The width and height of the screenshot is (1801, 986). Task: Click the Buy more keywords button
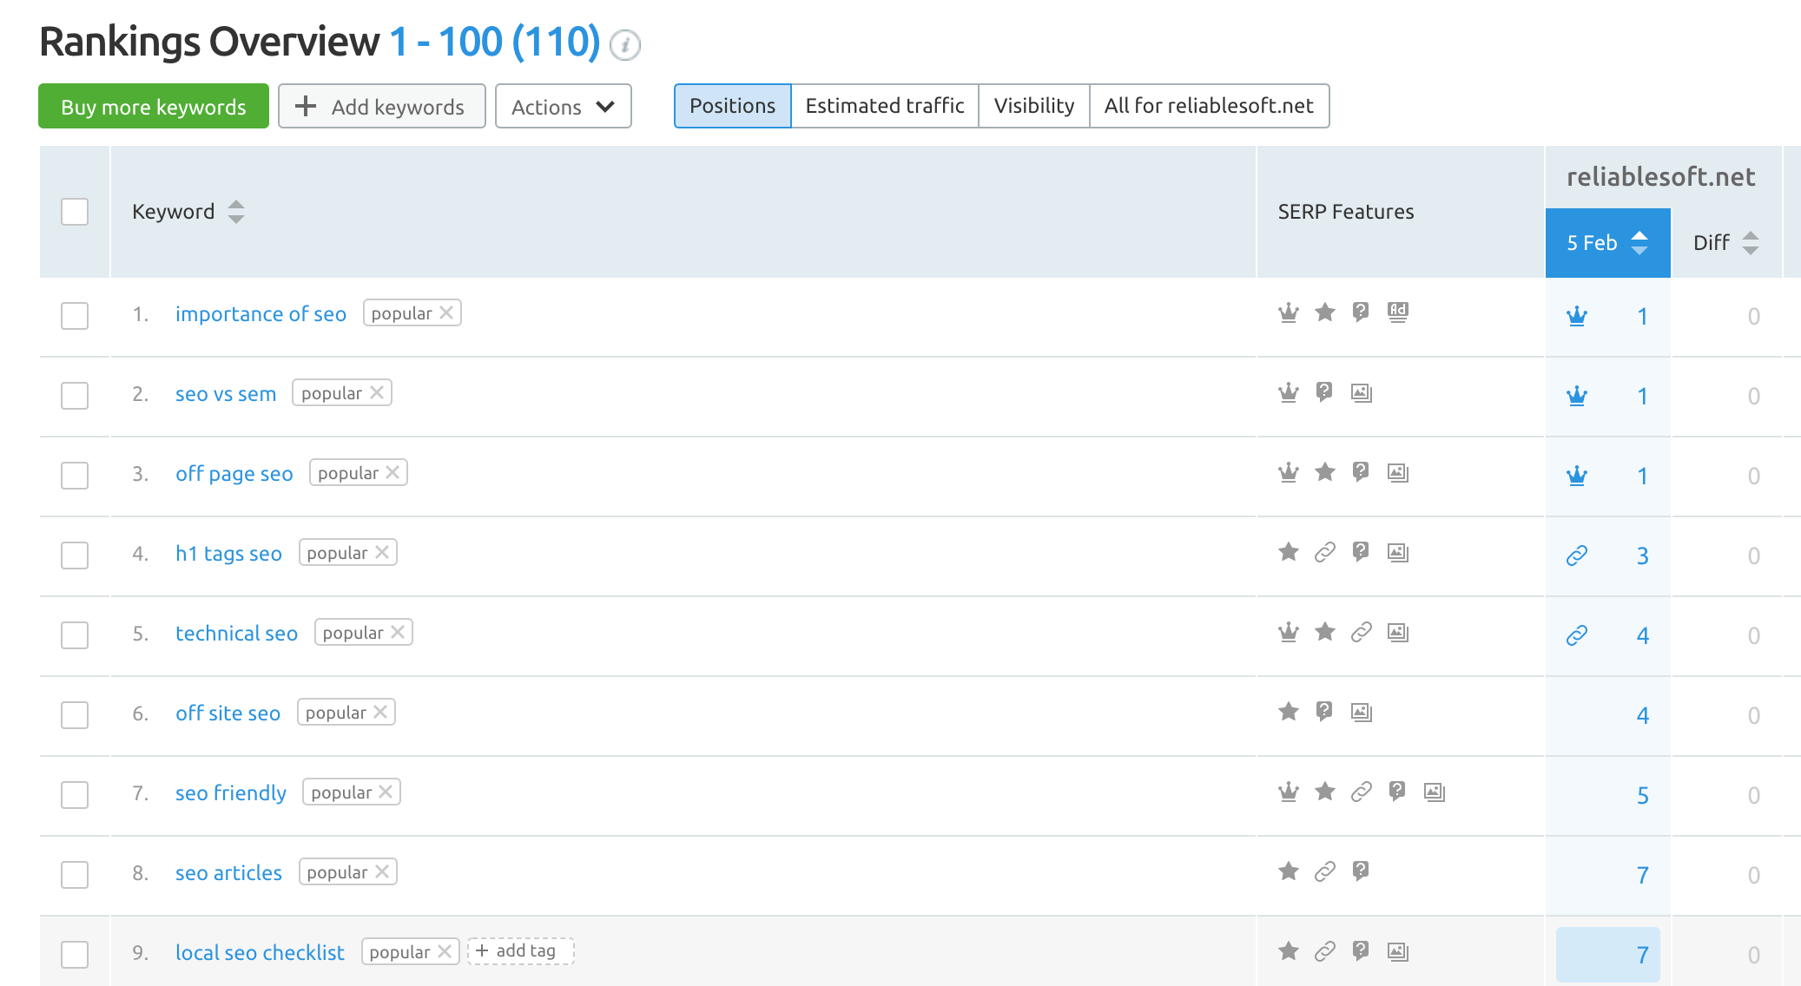[x=154, y=107]
